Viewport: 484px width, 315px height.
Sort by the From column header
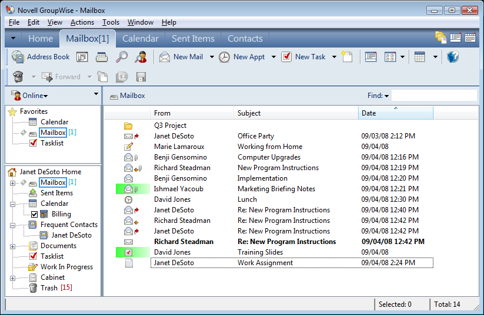192,113
